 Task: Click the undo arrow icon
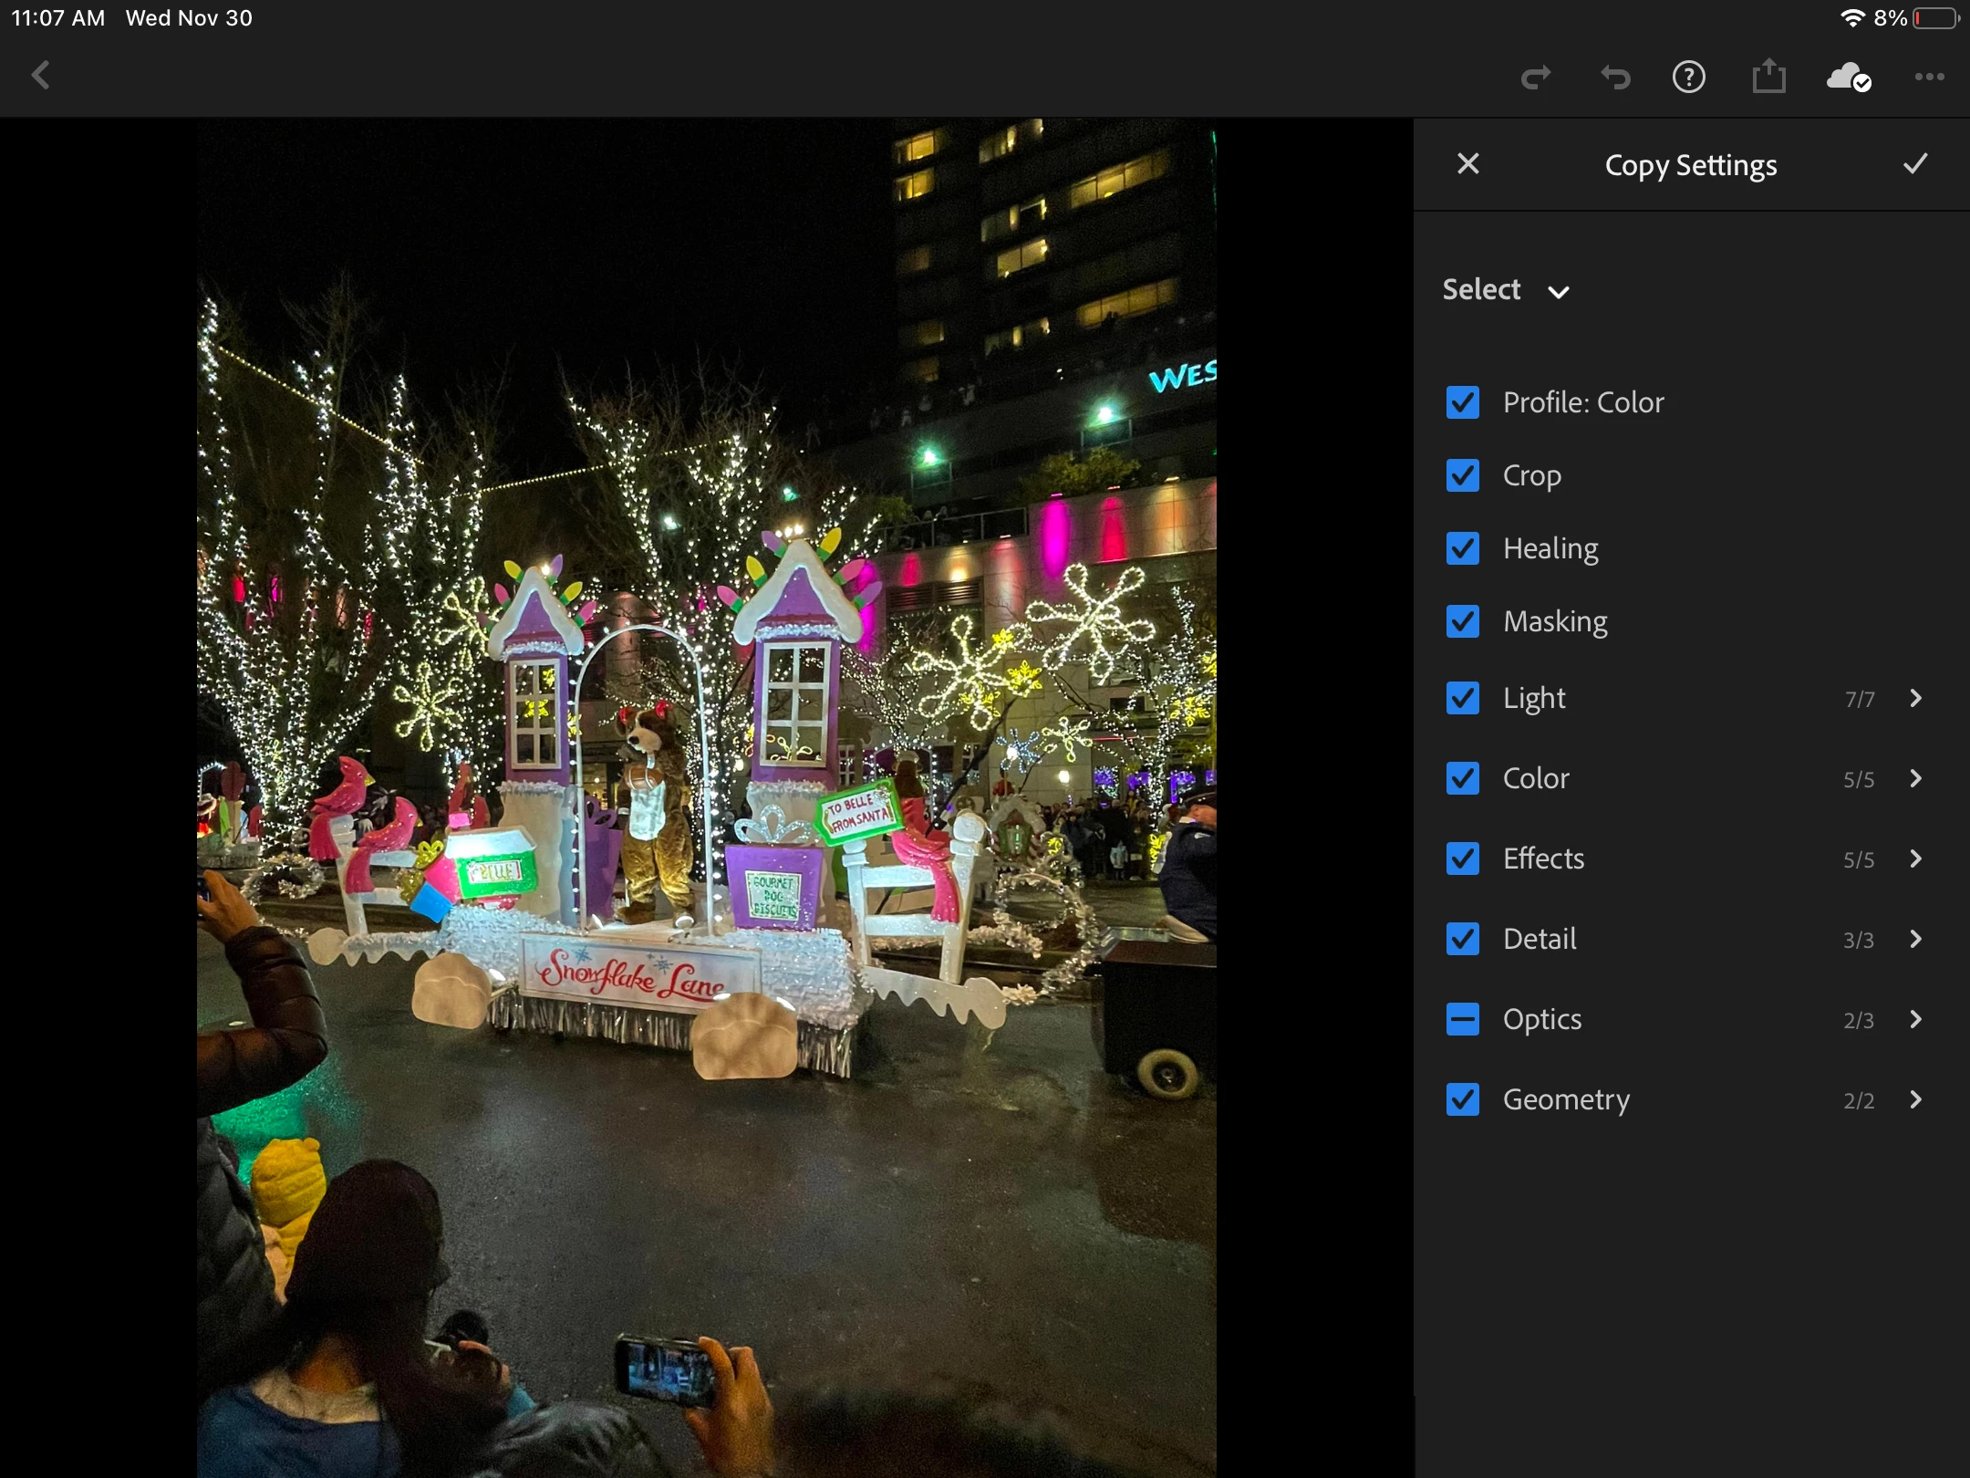[x=1615, y=78]
